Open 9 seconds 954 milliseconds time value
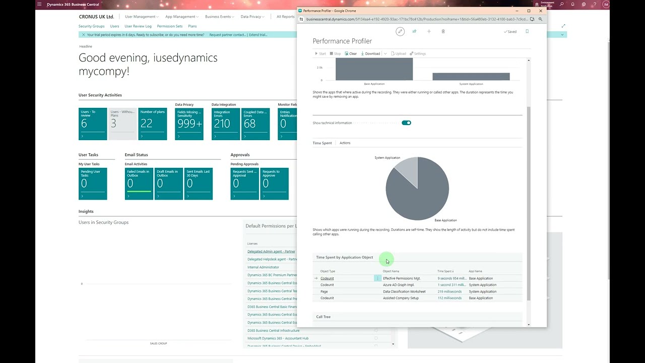645x363 pixels. point(451,278)
